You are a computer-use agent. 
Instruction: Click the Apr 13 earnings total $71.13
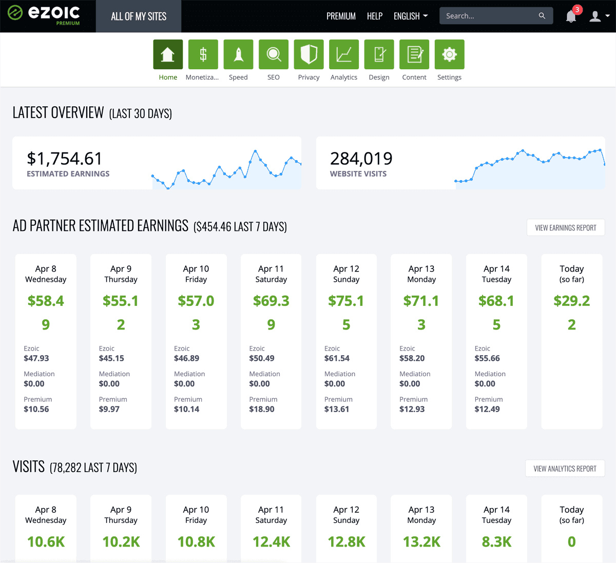tap(421, 313)
